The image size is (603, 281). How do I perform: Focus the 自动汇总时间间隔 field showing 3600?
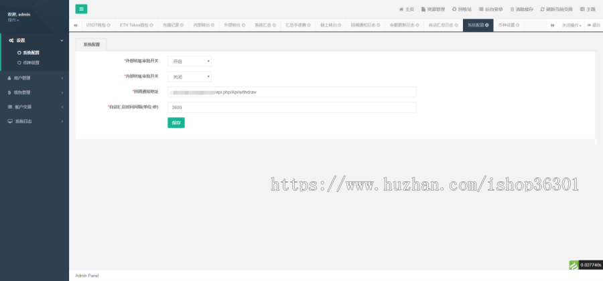292,108
